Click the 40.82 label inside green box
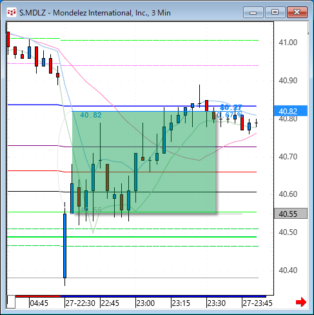Image resolution: width=314 pixels, height=315 pixels. pos(91,115)
